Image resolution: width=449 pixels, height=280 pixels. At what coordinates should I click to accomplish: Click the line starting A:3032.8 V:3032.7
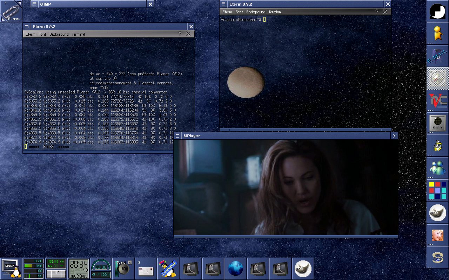98,96
